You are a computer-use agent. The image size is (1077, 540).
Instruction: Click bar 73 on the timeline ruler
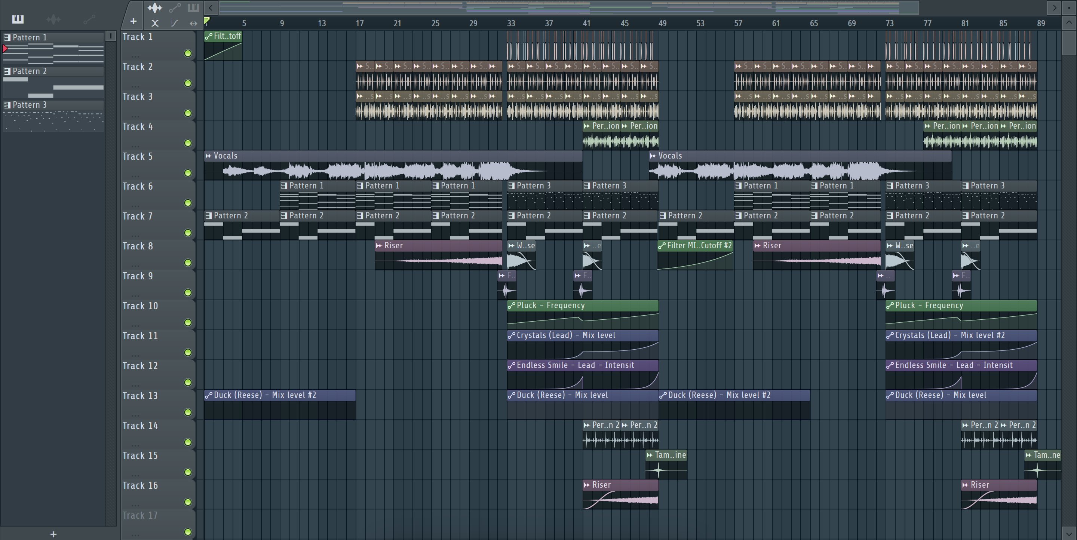889,24
